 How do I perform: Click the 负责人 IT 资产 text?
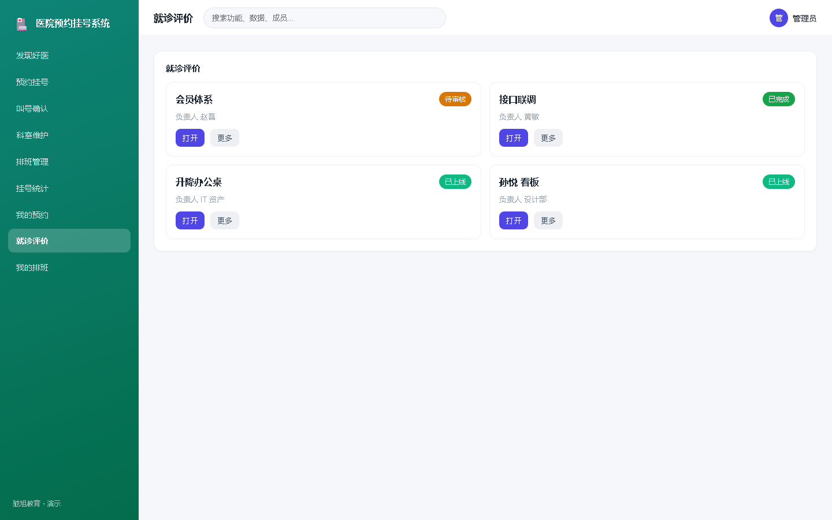pos(200,199)
